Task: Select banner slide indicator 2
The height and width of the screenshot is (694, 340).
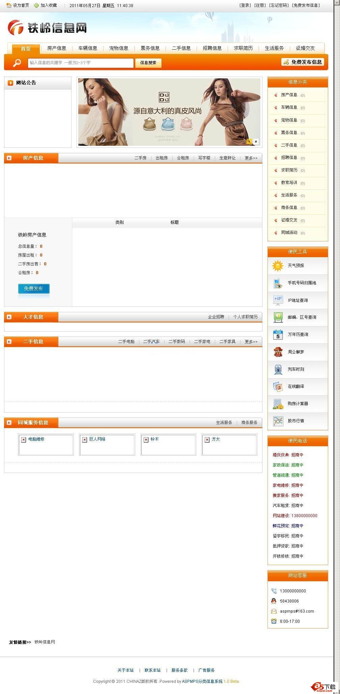Action: tap(256, 141)
